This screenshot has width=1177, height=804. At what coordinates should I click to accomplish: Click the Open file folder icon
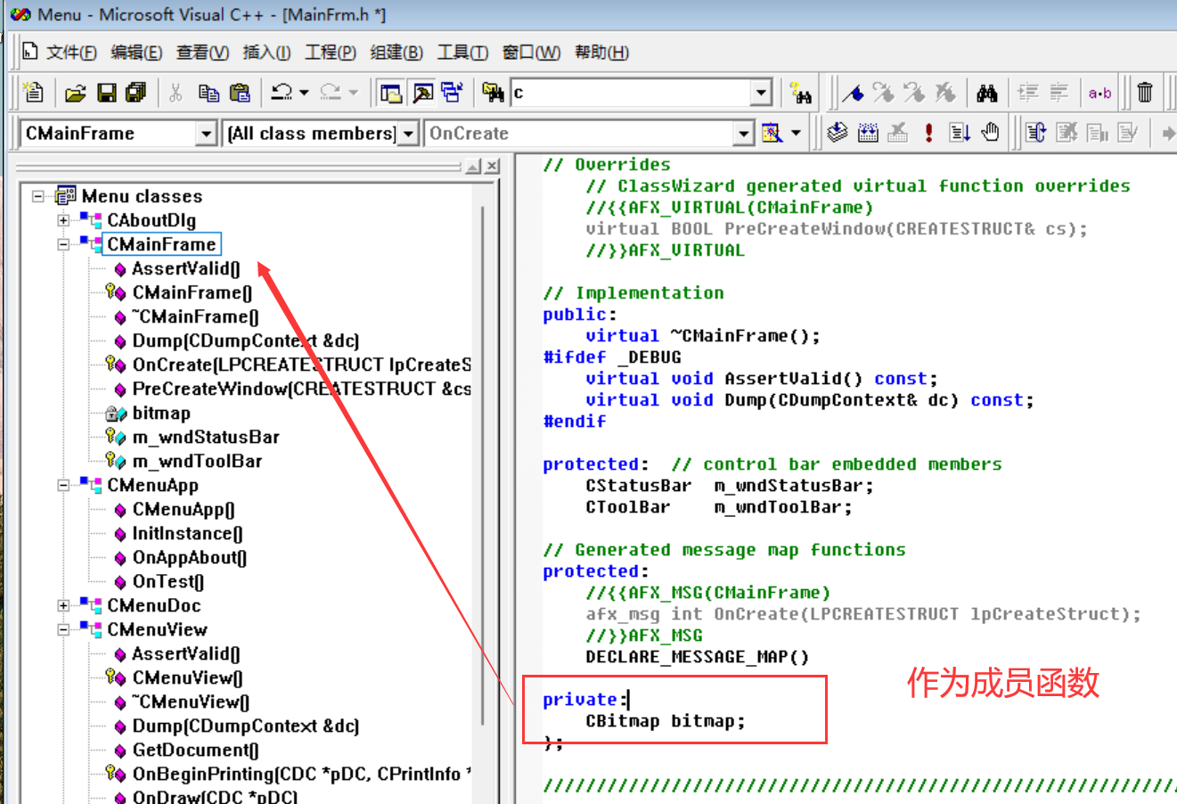[76, 92]
